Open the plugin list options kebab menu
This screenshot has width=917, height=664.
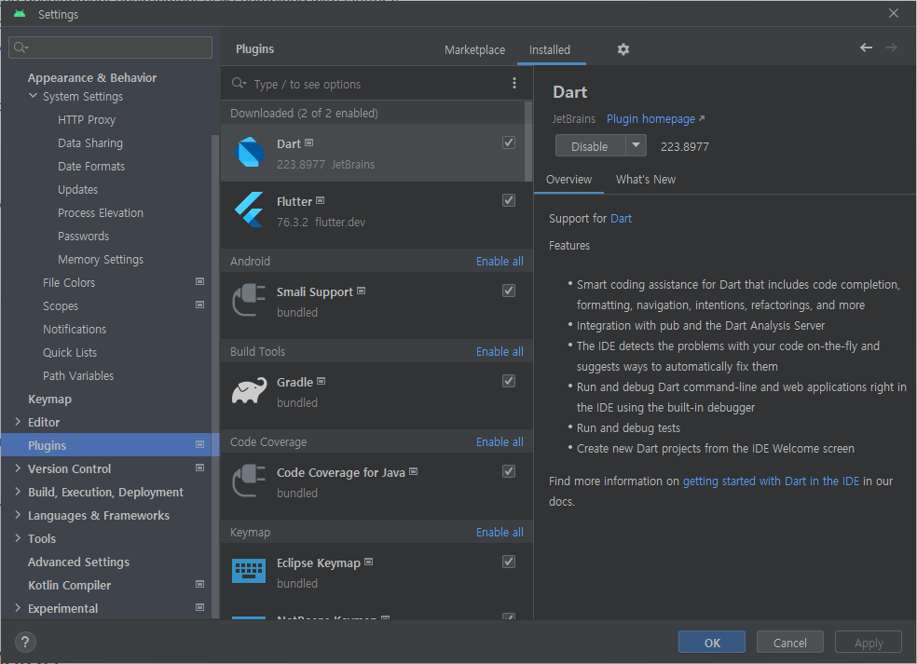click(x=514, y=84)
